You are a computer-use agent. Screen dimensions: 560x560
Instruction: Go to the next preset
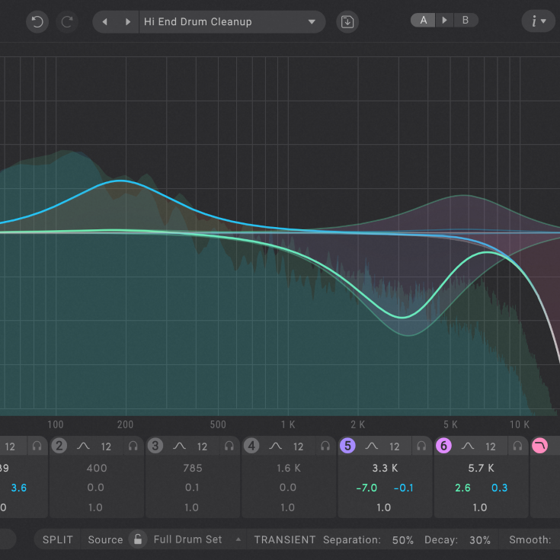click(127, 21)
